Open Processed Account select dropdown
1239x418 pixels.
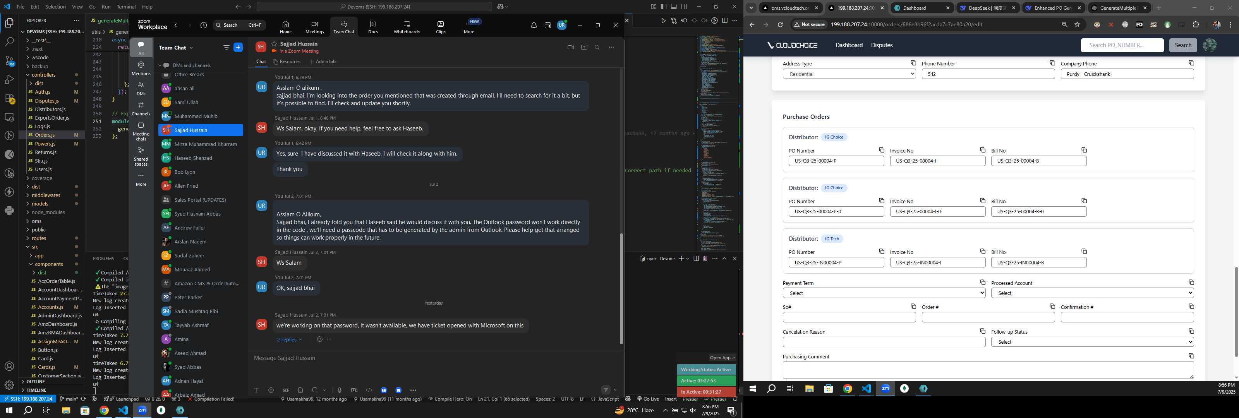click(1092, 293)
